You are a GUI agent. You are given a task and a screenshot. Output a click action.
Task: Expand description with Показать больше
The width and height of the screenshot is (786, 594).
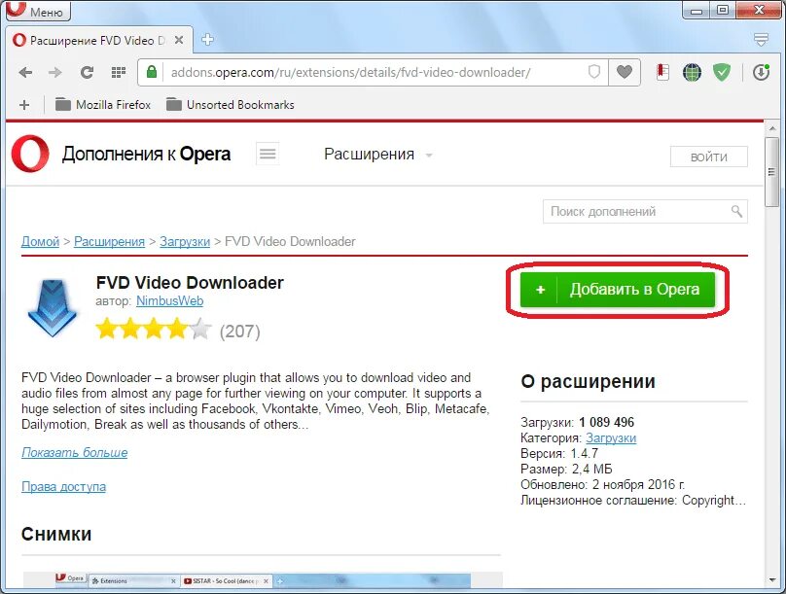74,452
